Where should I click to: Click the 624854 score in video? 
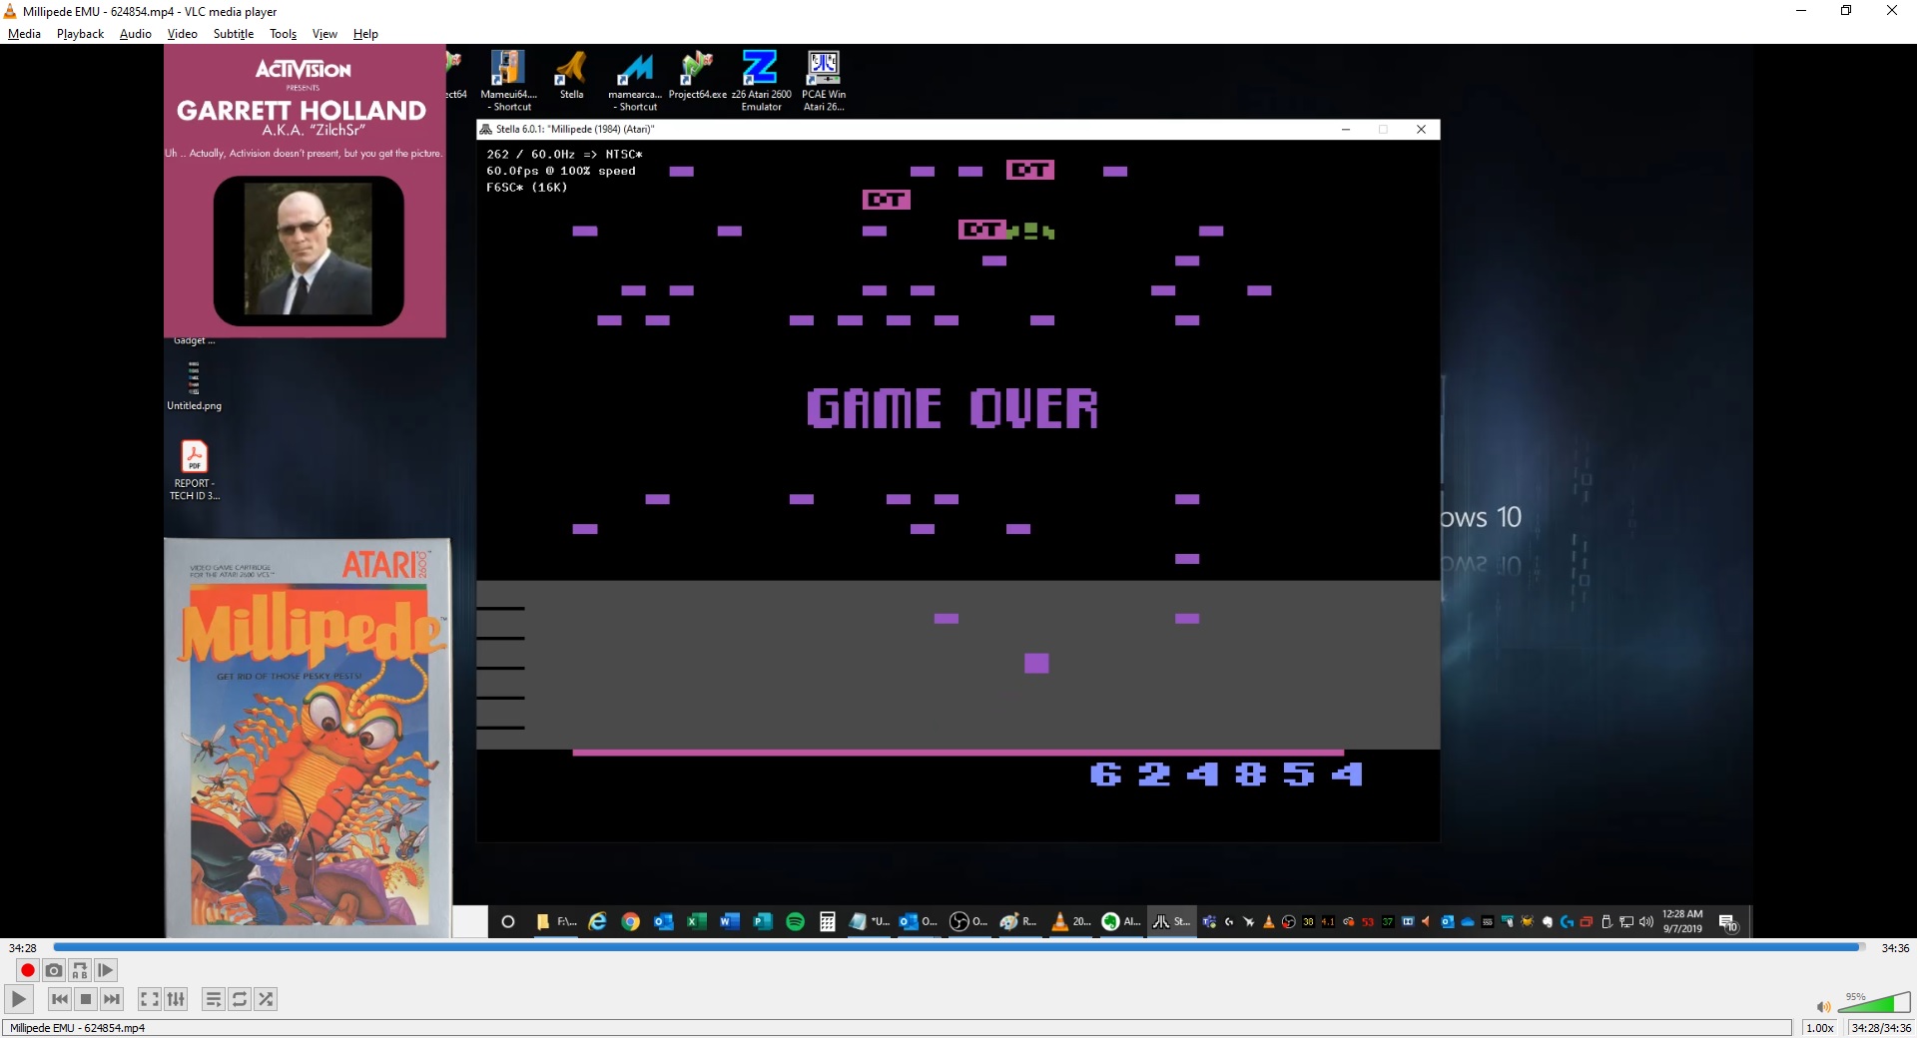pyautogui.click(x=1227, y=775)
